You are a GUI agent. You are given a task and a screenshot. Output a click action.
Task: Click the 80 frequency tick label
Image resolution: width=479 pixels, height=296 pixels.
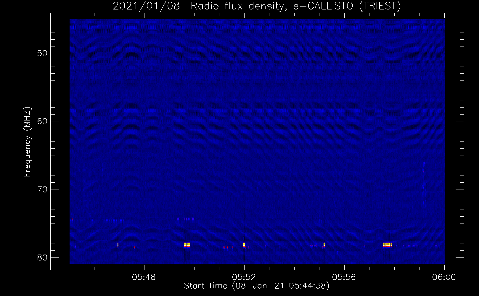click(42, 257)
